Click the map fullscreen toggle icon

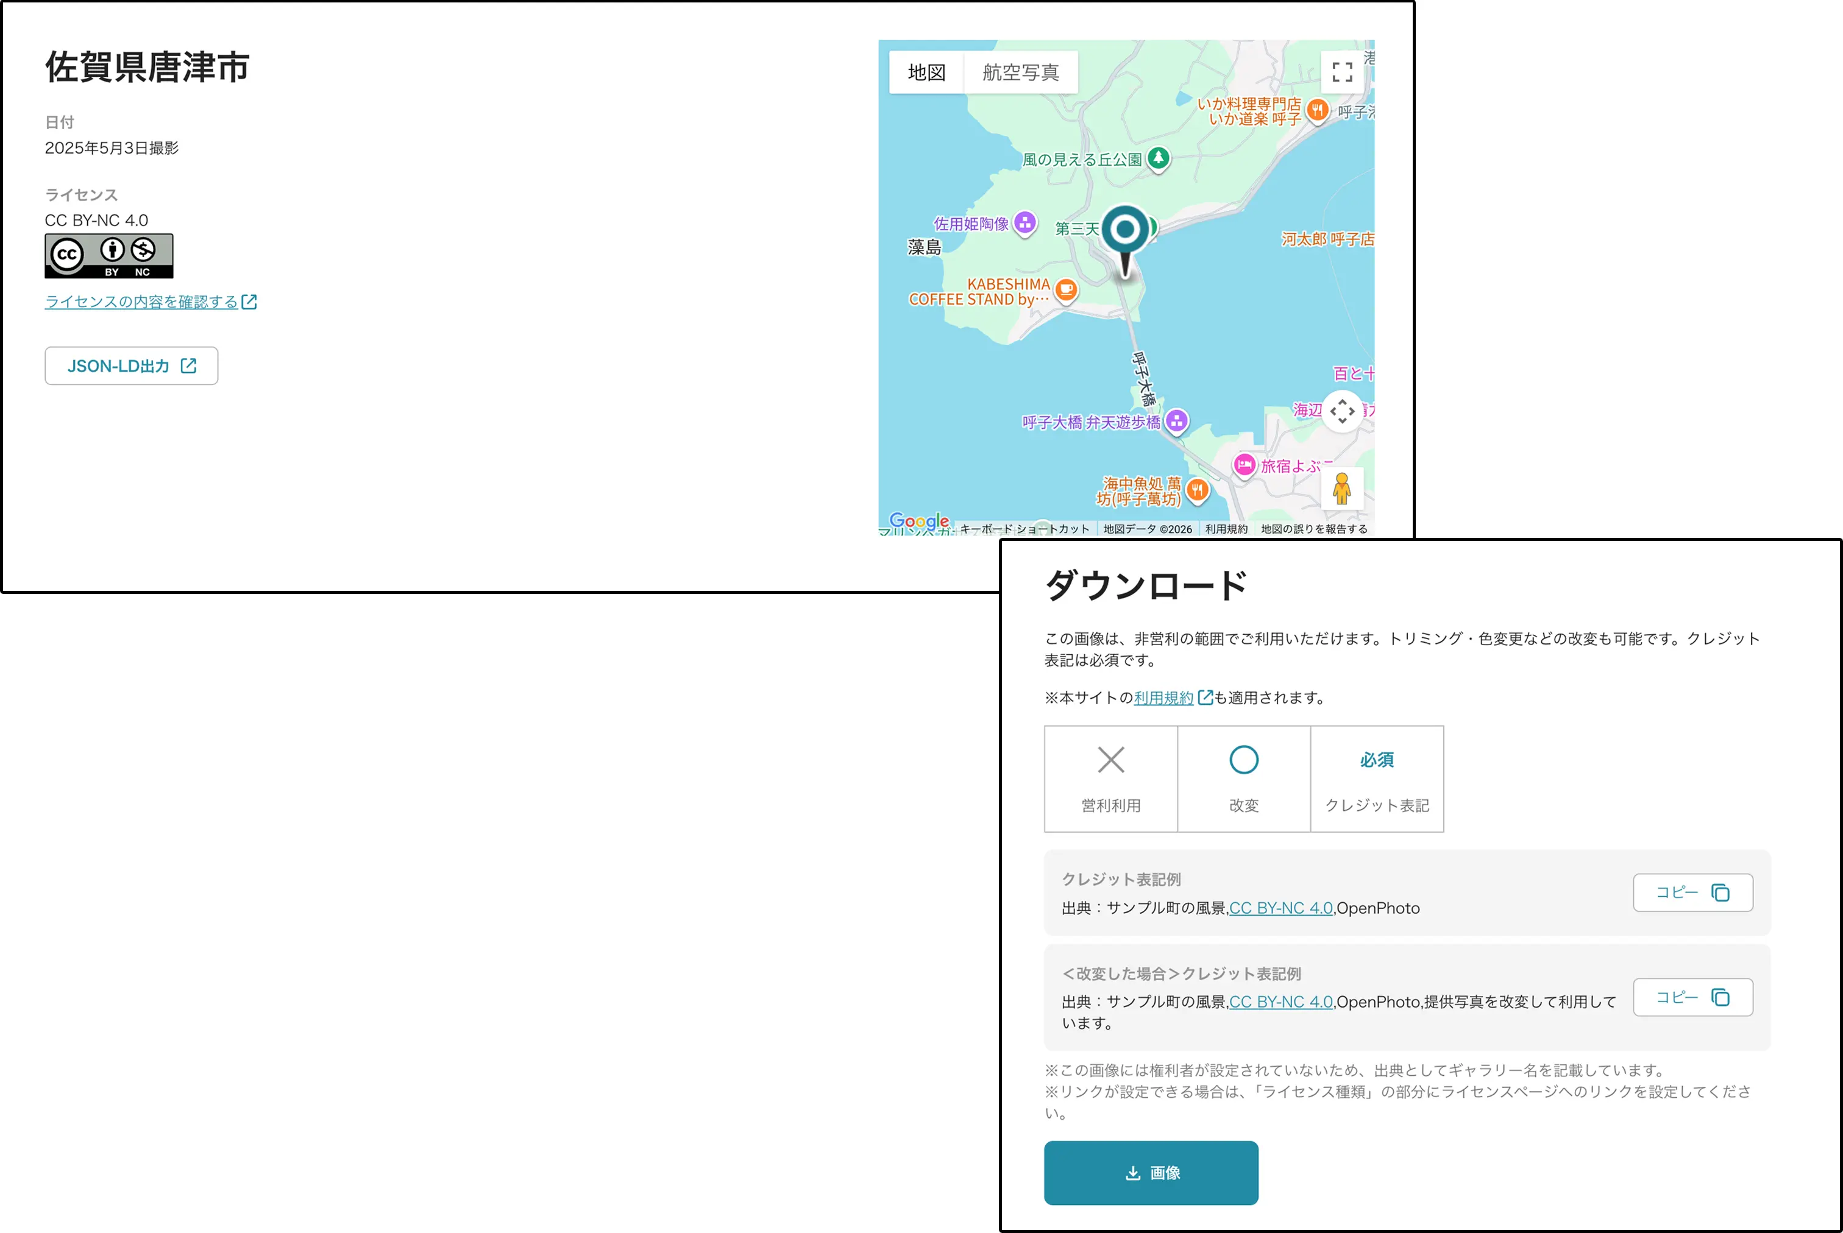(x=1342, y=72)
